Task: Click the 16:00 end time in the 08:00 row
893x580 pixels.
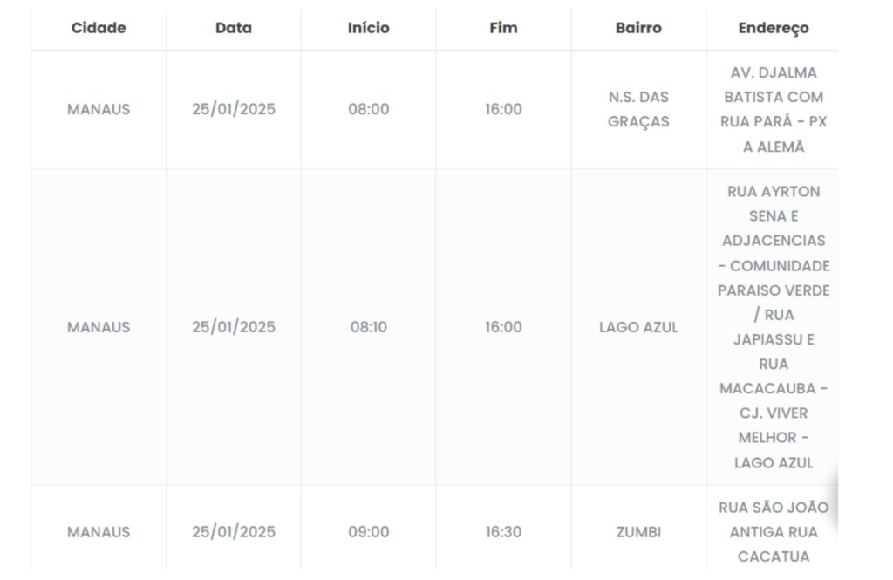Action: coord(504,110)
